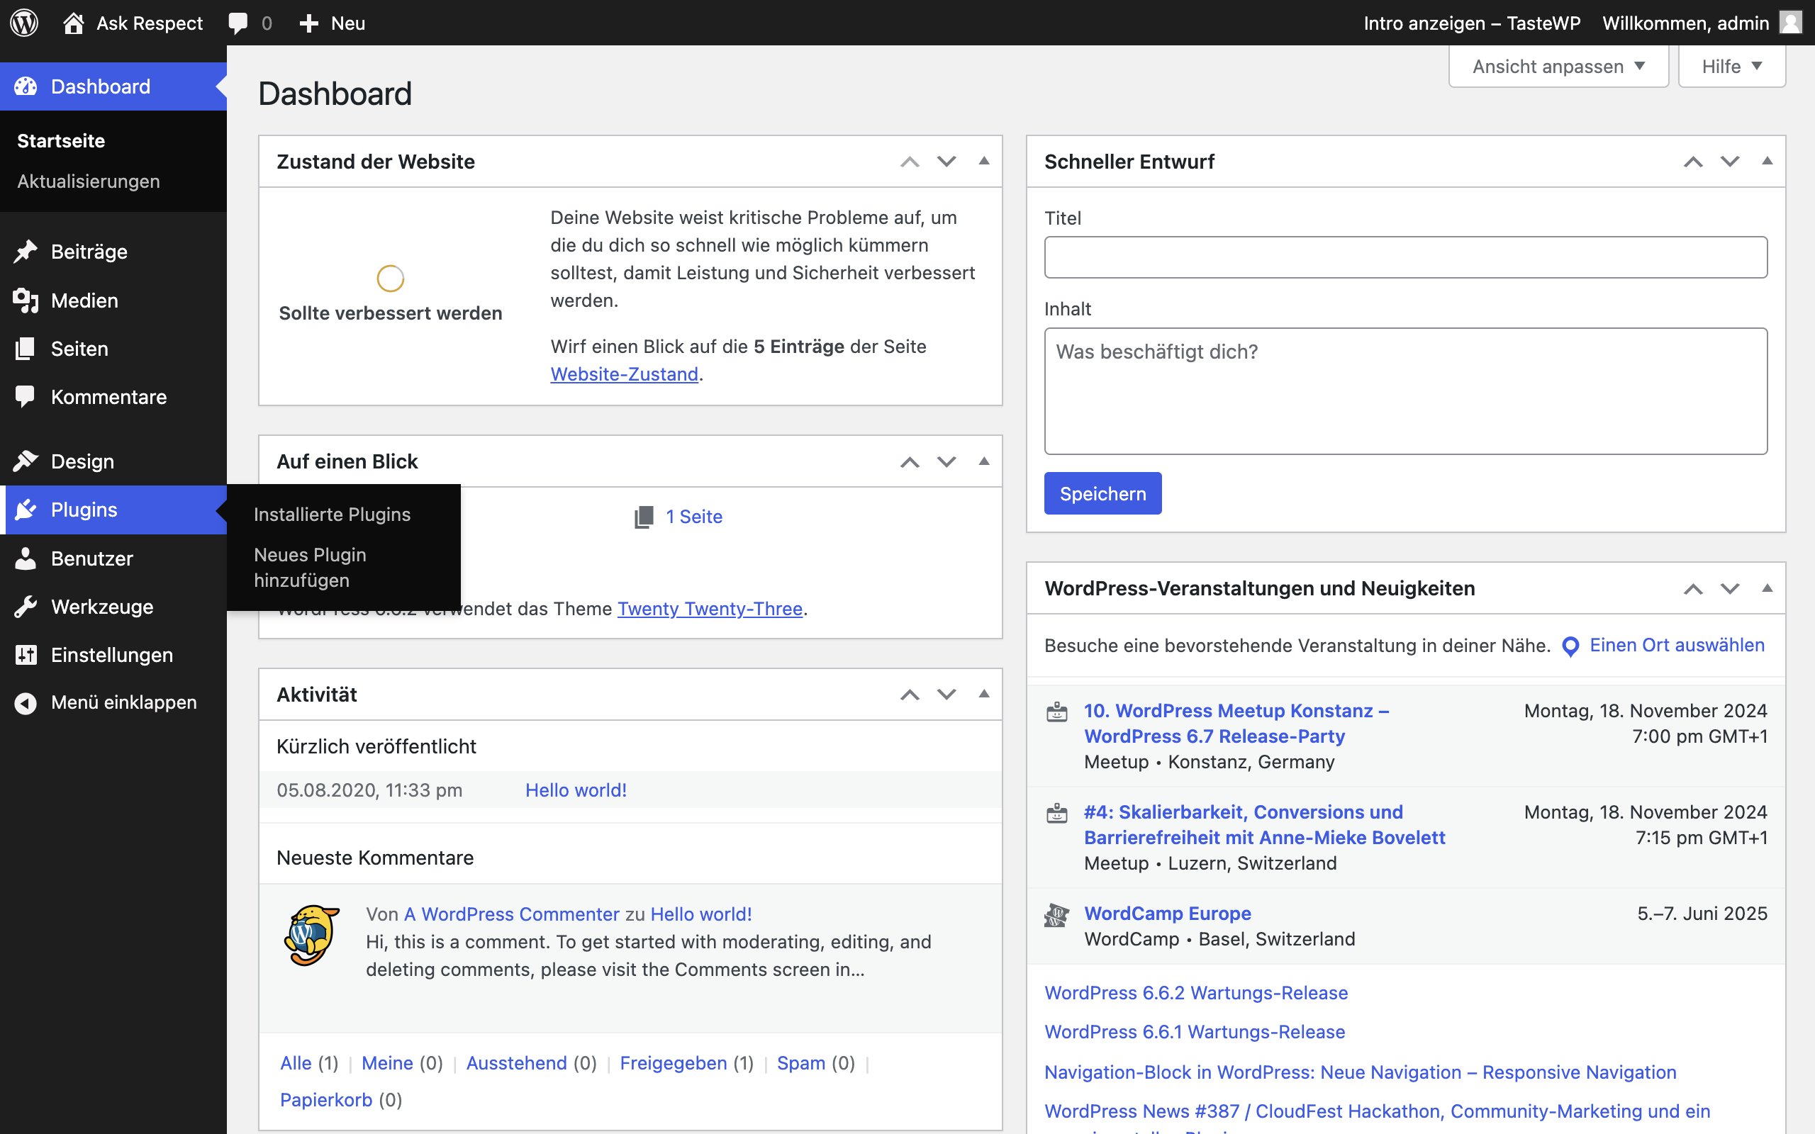This screenshot has height=1134, width=1815.
Task: Move Auf einen Blick panel down
Action: [946, 462]
